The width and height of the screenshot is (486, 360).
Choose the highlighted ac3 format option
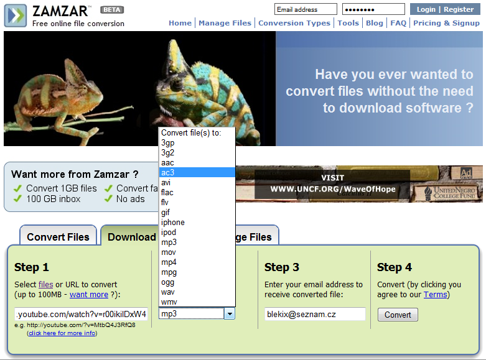(x=197, y=173)
